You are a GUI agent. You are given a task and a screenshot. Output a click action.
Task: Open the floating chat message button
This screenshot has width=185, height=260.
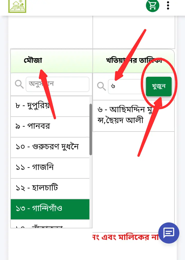[169, 233]
